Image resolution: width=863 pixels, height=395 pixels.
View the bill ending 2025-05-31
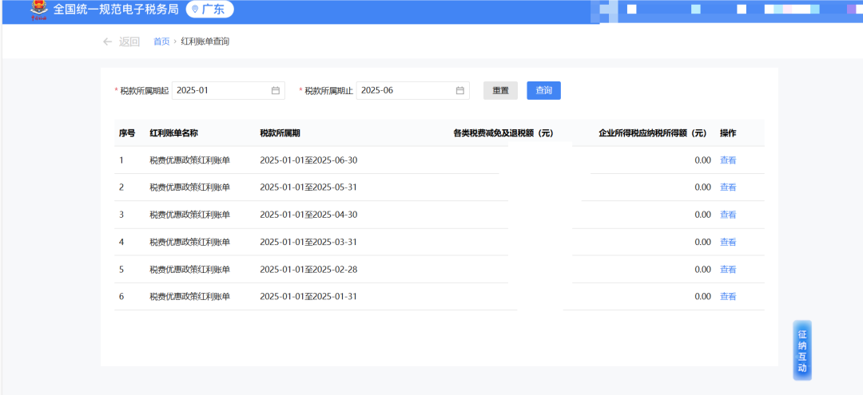coord(728,188)
